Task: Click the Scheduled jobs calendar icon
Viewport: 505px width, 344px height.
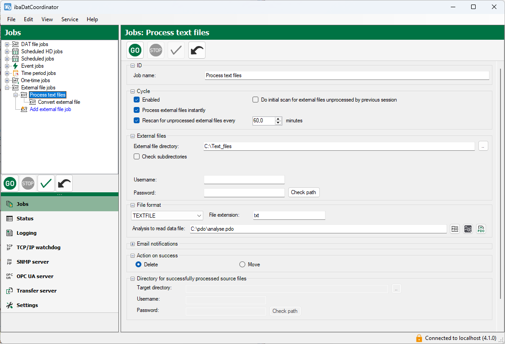Action: [15, 59]
